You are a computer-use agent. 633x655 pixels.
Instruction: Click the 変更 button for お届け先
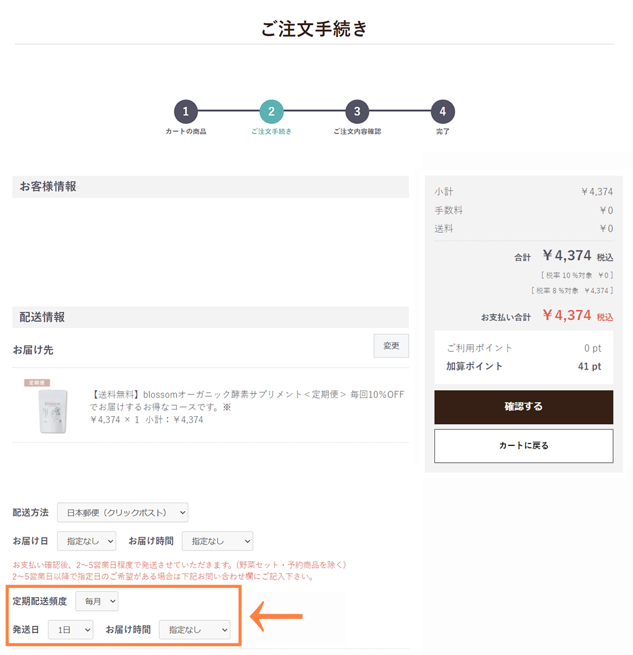coord(391,346)
